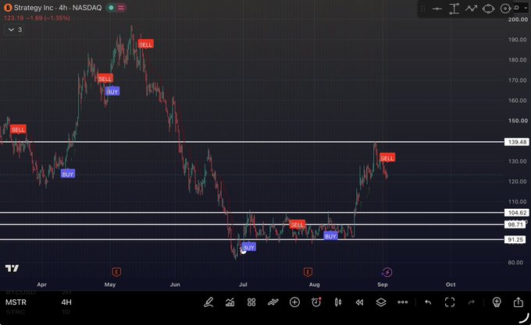Image resolution: width=531 pixels, height=325 pixels.
Task: Tap the SELL label on 98.71 line
Action: [297, 224]
